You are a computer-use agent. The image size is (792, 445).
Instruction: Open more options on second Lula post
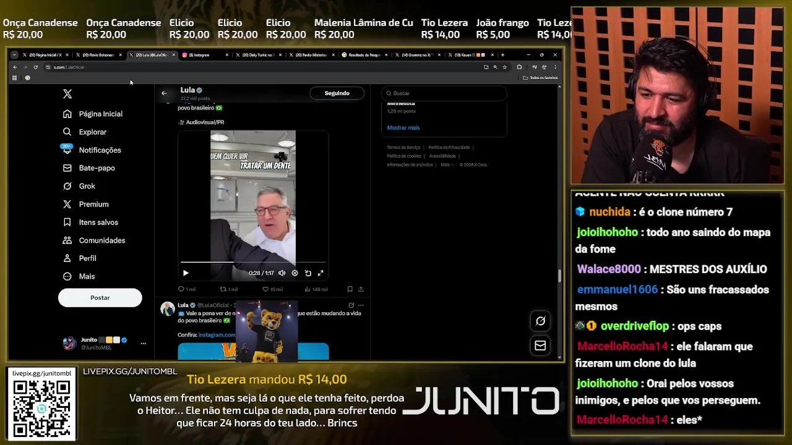tap(361, 305)
